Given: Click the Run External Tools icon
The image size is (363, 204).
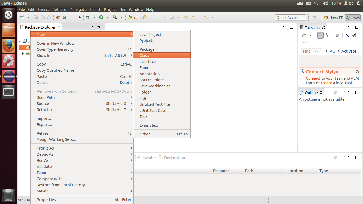Looking at the screenshot, I should (x=115, y=18).
